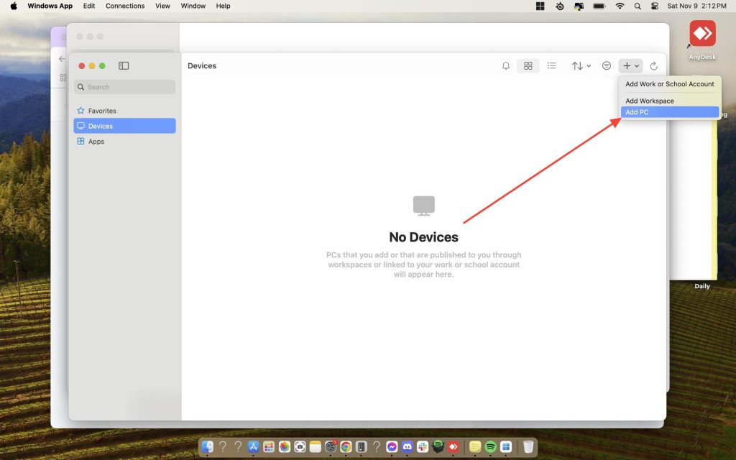Open the Edit menu
736x460 pixels.
tap(89, 6)
